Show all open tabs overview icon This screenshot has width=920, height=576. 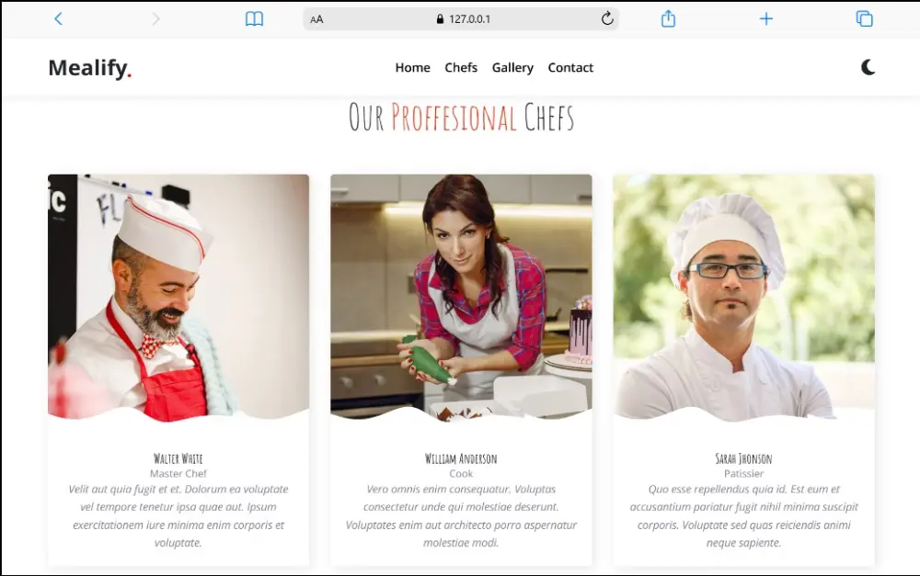pyautogui.click(x=864, y=18)
